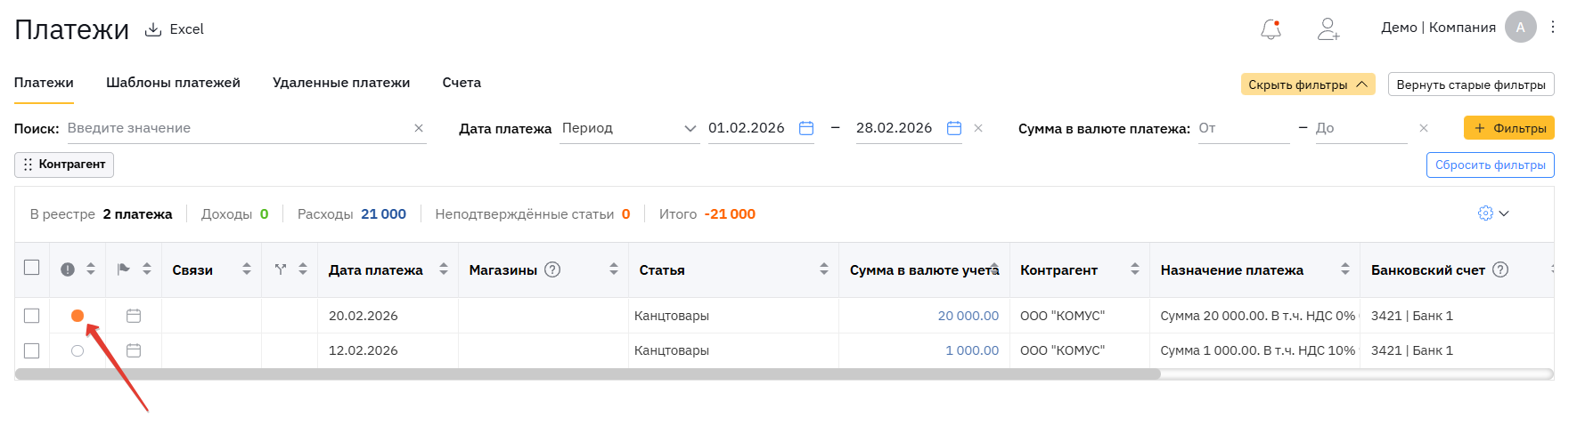The image size is (1577, 434).
Task: Sort by Дата платежа column
Action: [x=444, y=269]
